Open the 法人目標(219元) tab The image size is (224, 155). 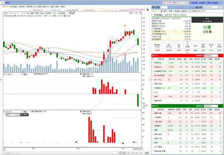[194, 11]
